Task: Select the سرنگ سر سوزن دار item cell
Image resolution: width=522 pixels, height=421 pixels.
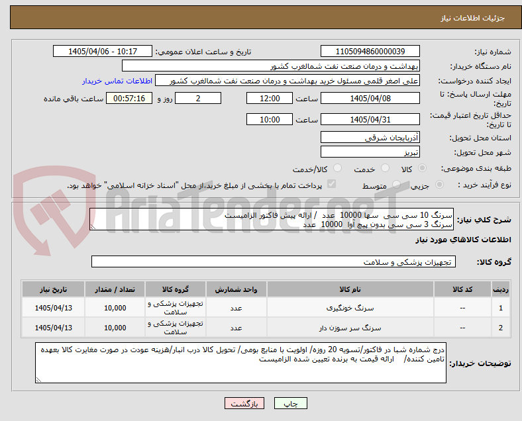Action: pos(350,328)
